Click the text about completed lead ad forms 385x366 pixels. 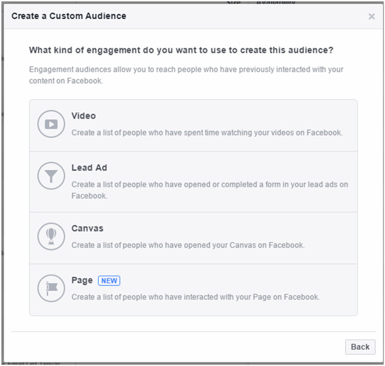[210, 190]
